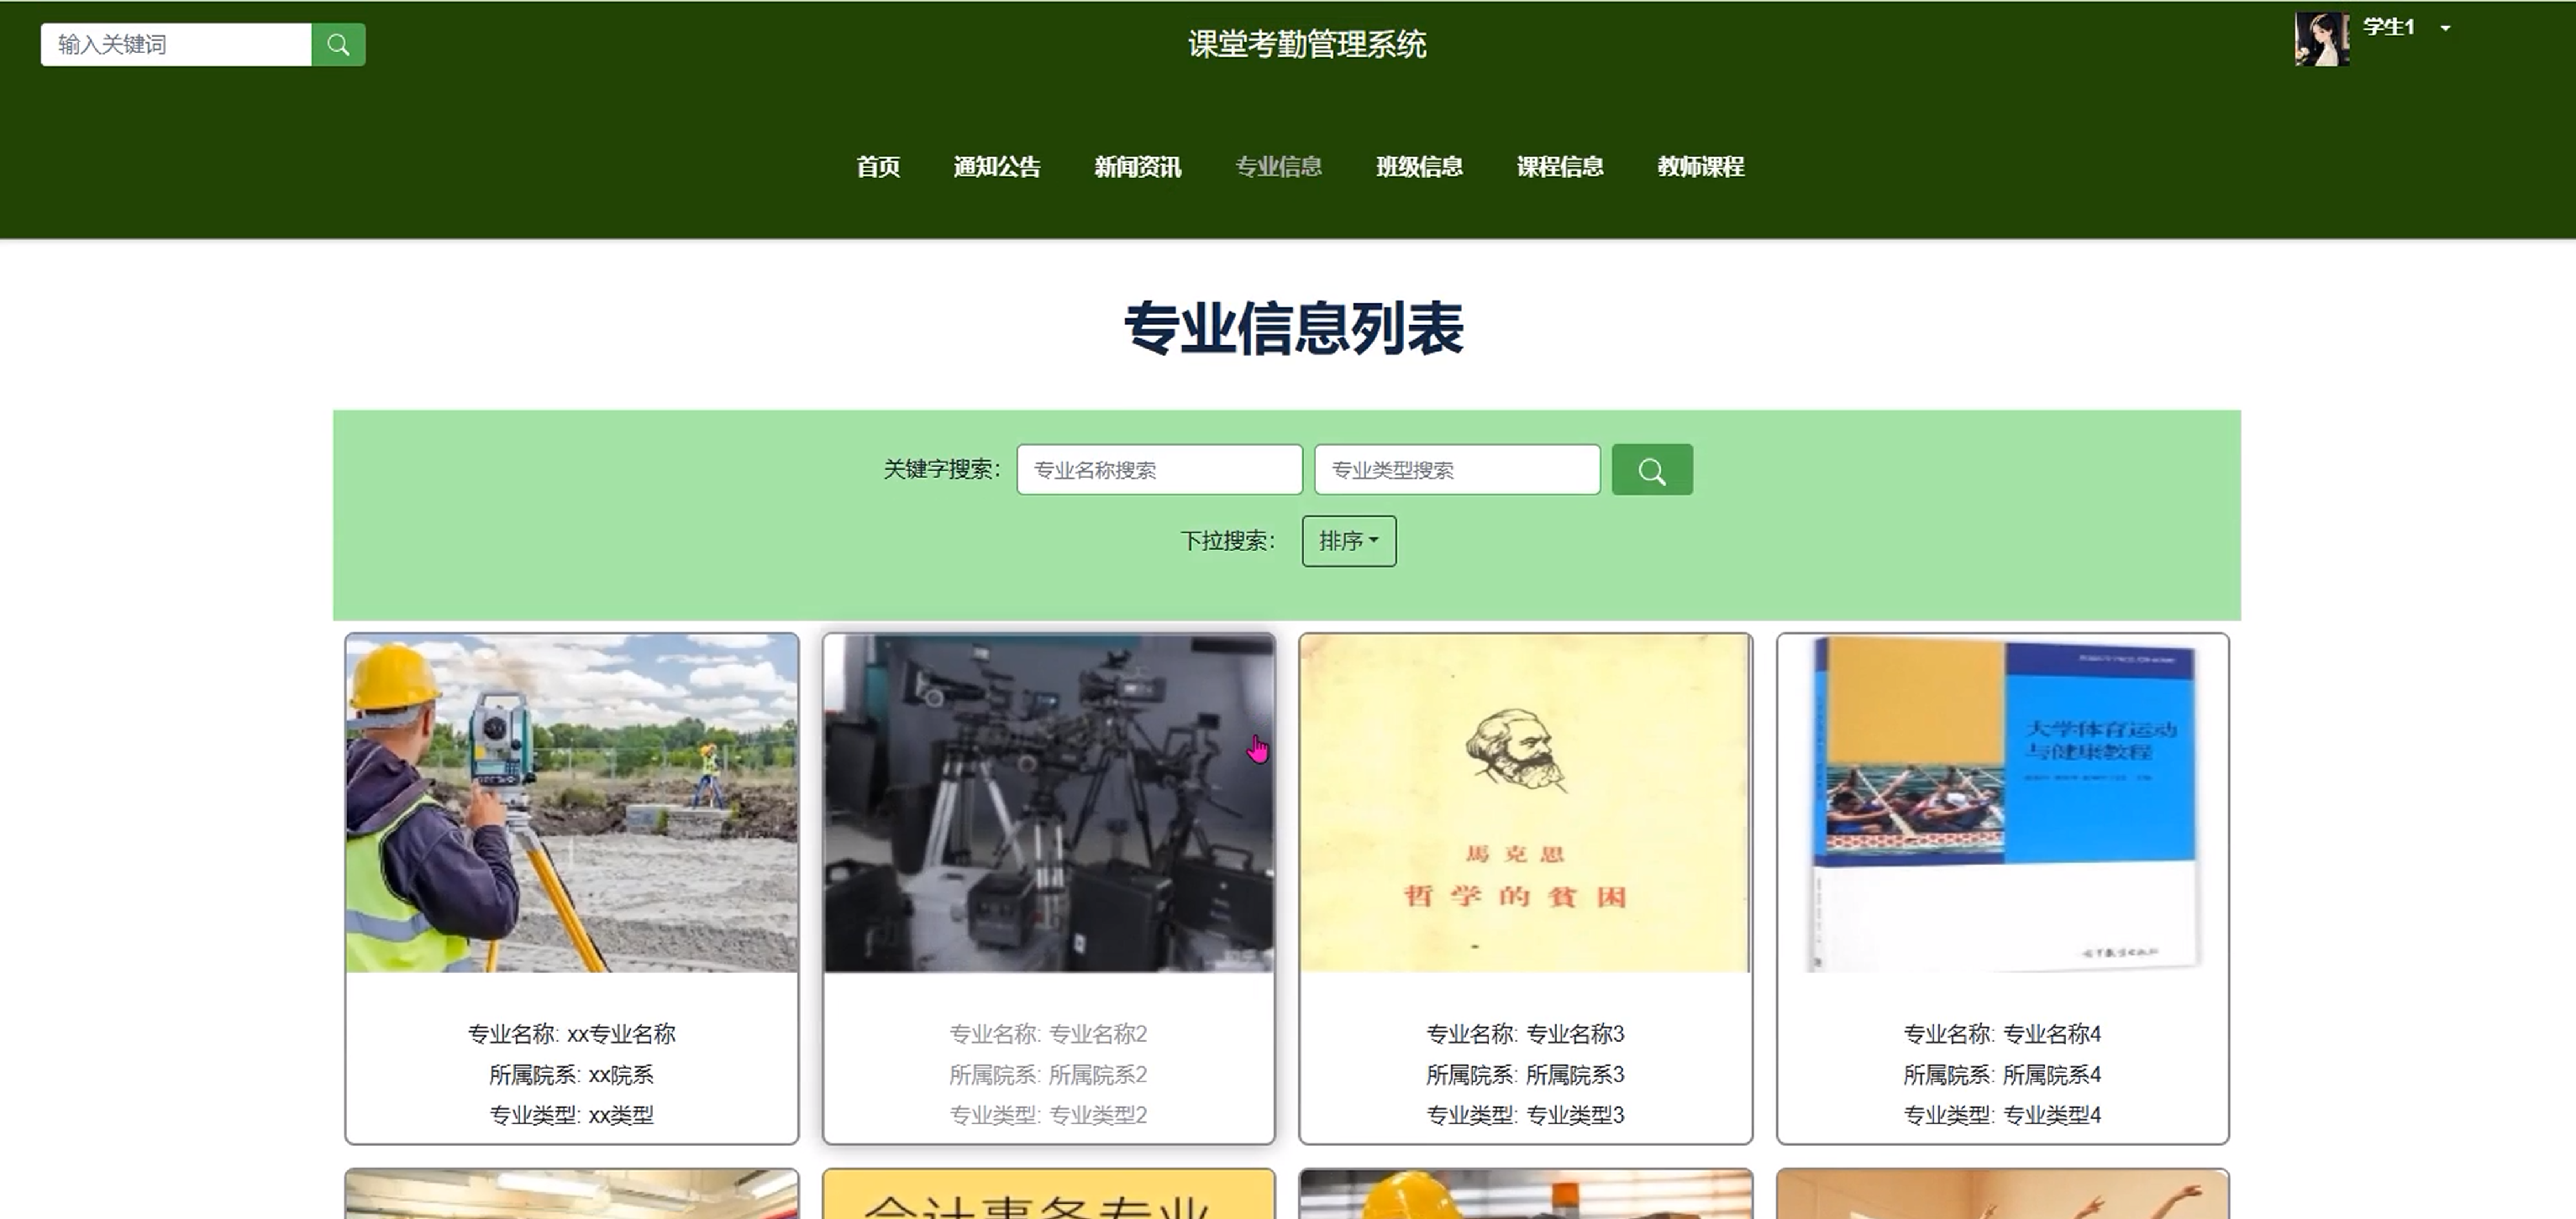The height and width of the screenshot is (1219, 2576).
Task: Open the sports textbook card 专业名称4
Action: 2002,803
